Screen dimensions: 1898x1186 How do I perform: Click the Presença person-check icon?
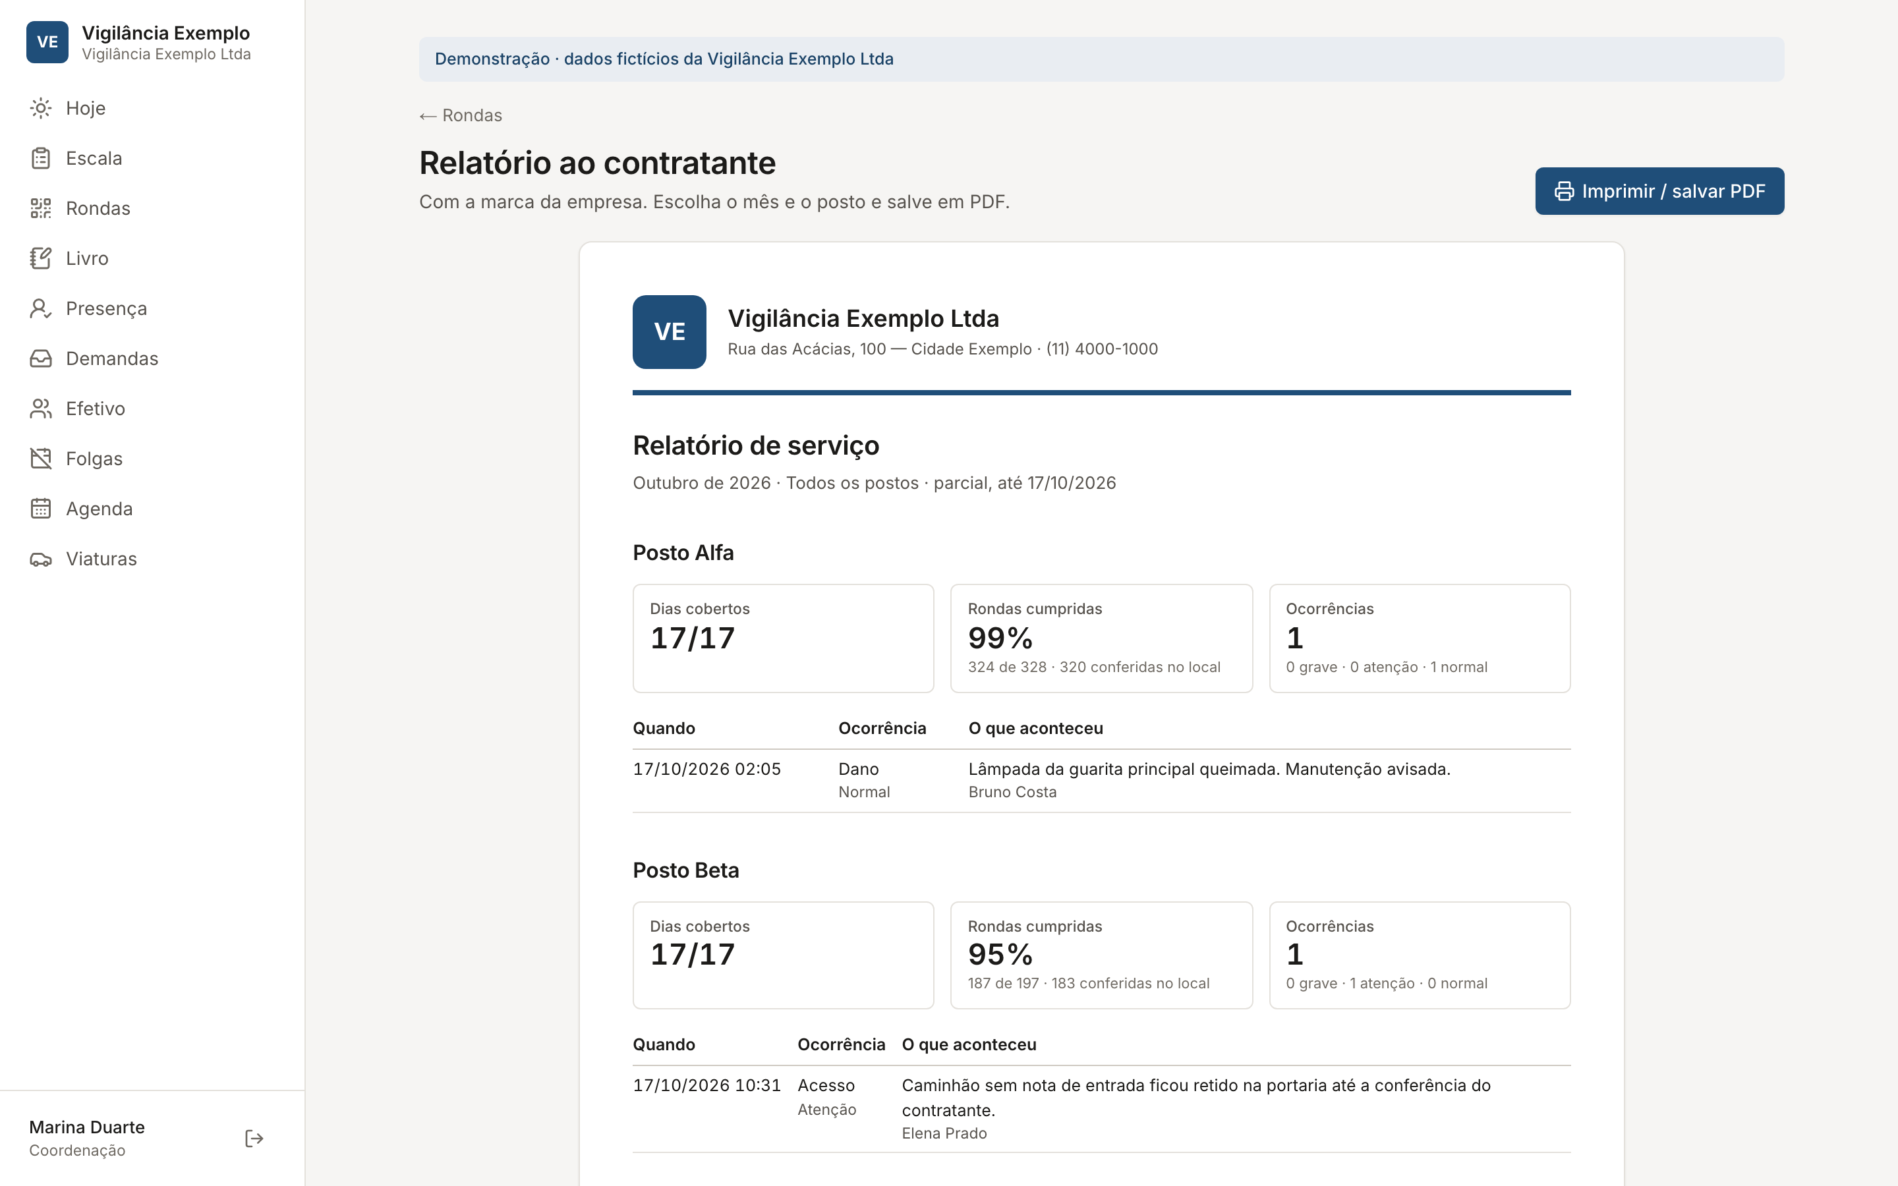(x=41, y=308)
